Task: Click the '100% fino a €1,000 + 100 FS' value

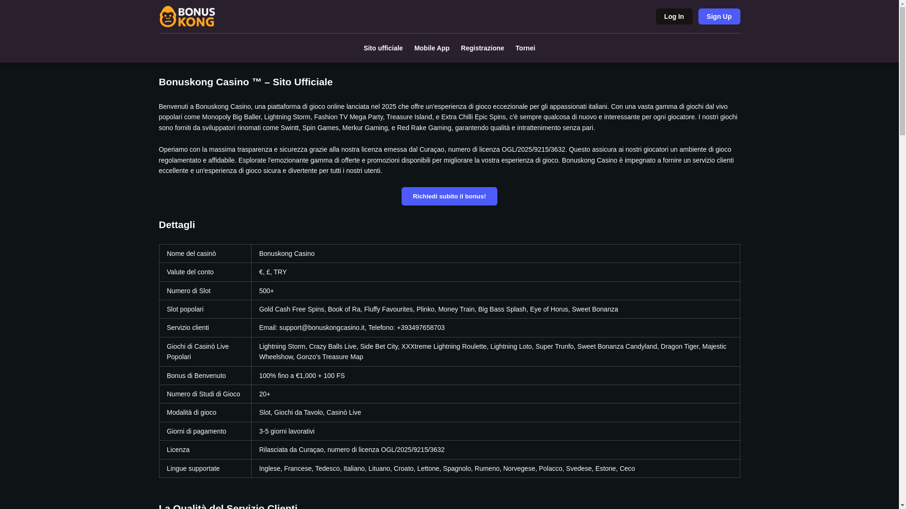Action: coord(495,376)
